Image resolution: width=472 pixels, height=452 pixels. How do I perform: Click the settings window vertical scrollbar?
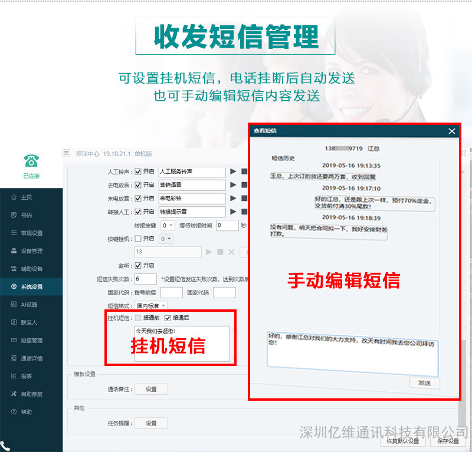click(x=463, y=384)
